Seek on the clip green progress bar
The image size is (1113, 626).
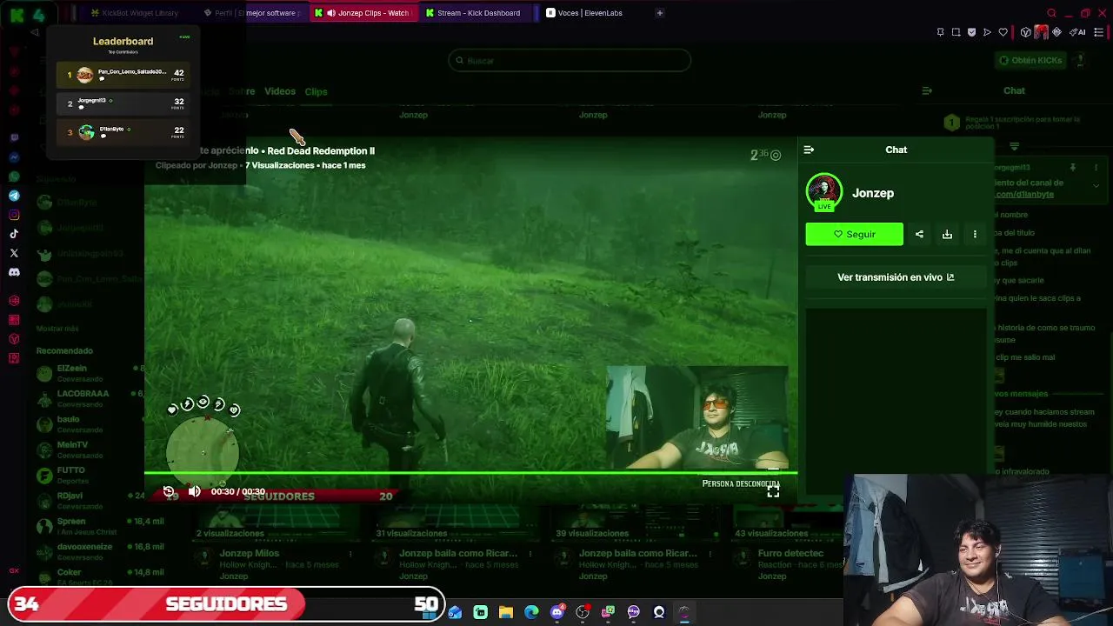tap(470, 474)
